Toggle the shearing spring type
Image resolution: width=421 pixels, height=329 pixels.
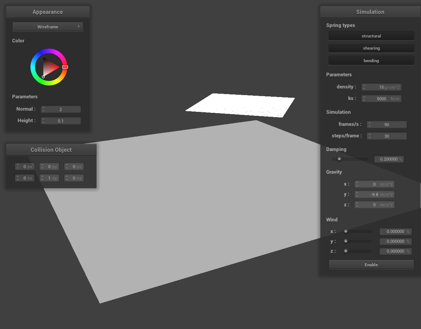pyautogui.click(x=371, y=48)
